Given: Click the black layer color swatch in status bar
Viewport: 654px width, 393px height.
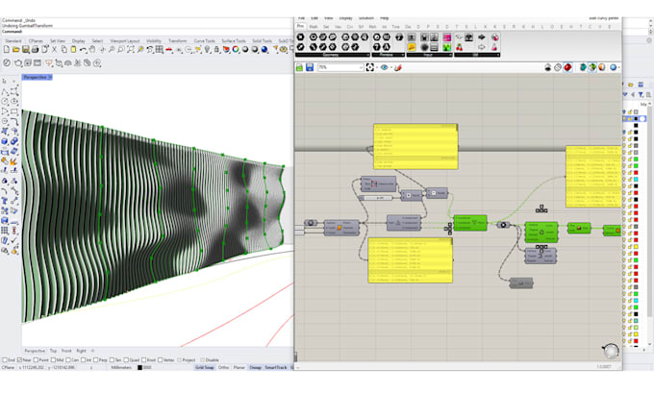Looking at the screenshot, I should (x=139, y=367).
